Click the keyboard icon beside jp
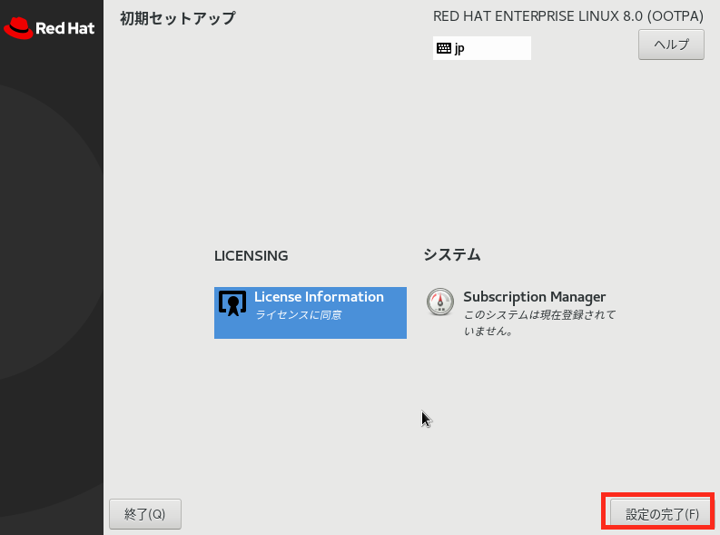 coord(444,48)
